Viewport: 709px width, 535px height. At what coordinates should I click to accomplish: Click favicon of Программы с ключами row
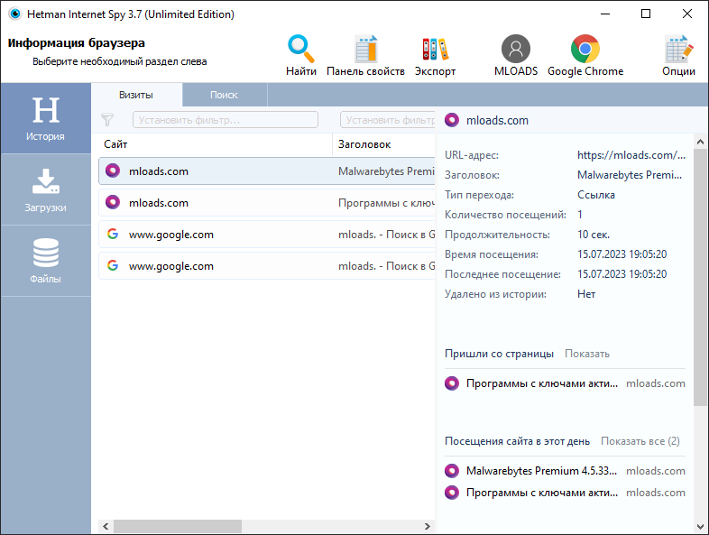(x=113, y=203)
